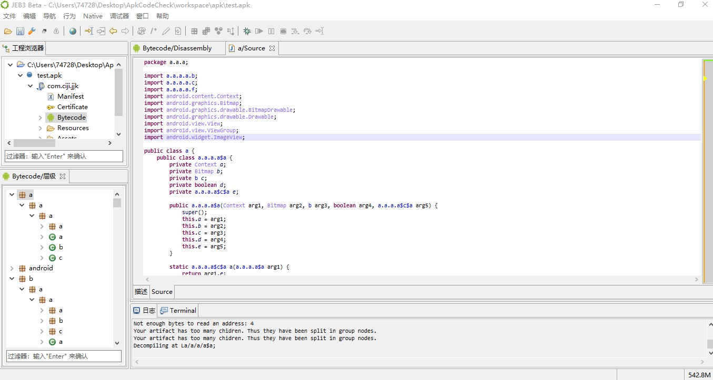The image size is (713, 380).
Task: Click the save disk toolbar icon
Action: point(20,31)
